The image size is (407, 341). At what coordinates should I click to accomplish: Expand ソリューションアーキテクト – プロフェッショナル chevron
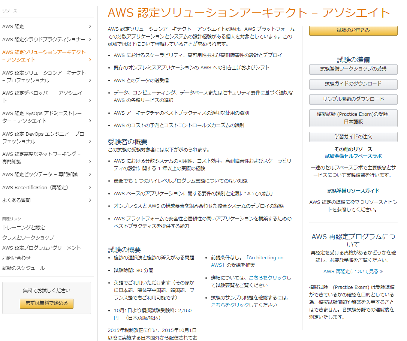point(90,80)
